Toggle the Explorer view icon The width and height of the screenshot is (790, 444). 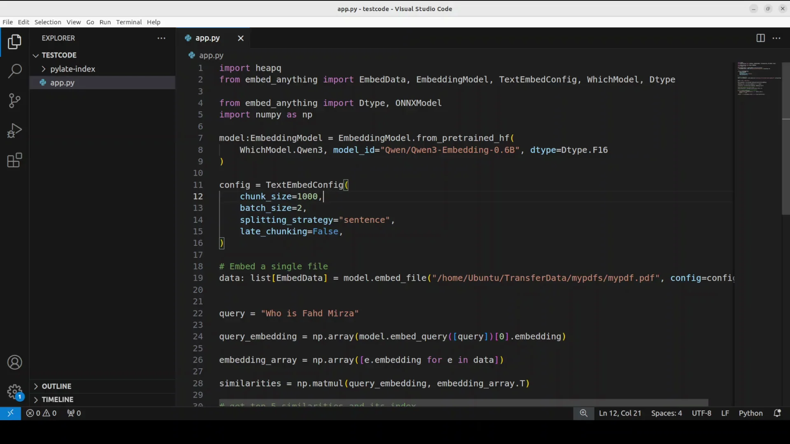tap(15, 42)
